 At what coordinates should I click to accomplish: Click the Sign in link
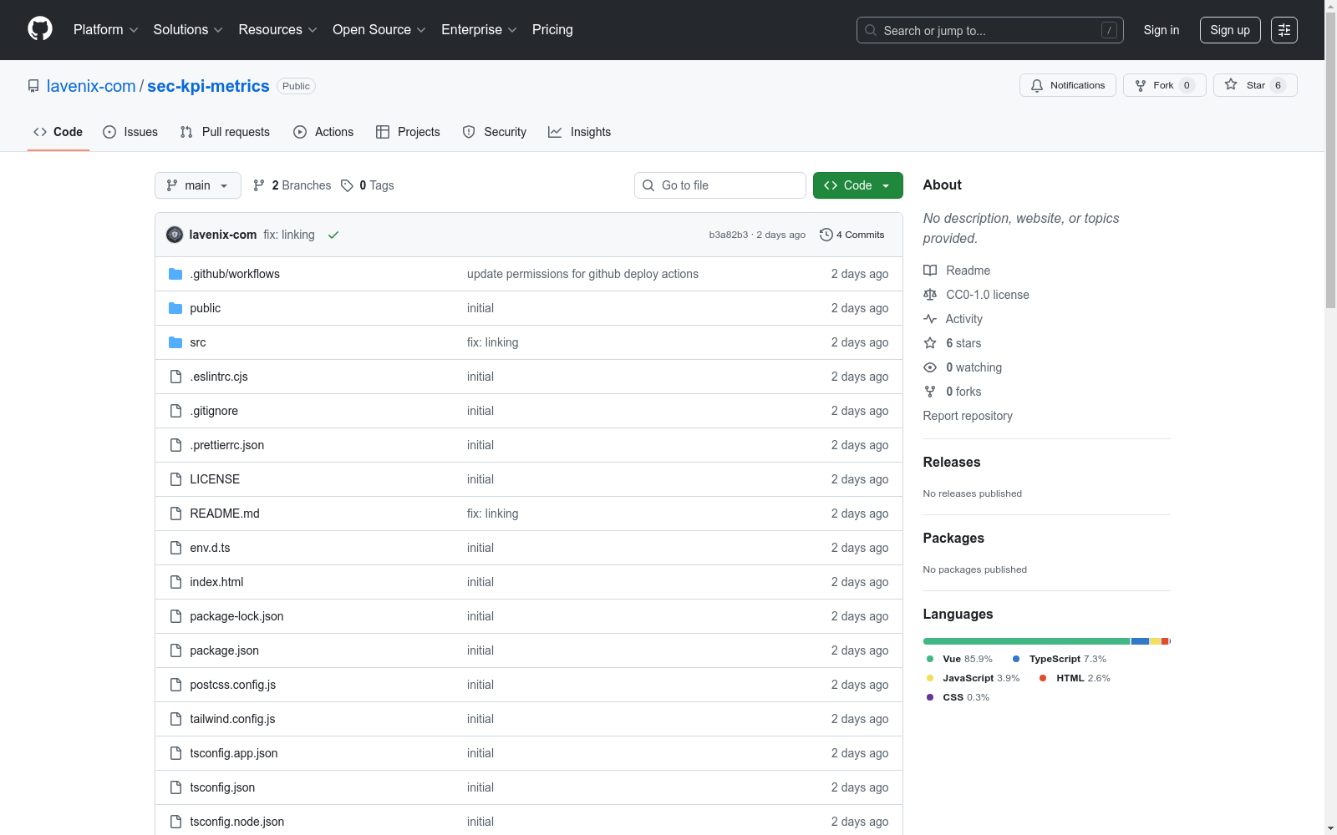[1162, 30]
